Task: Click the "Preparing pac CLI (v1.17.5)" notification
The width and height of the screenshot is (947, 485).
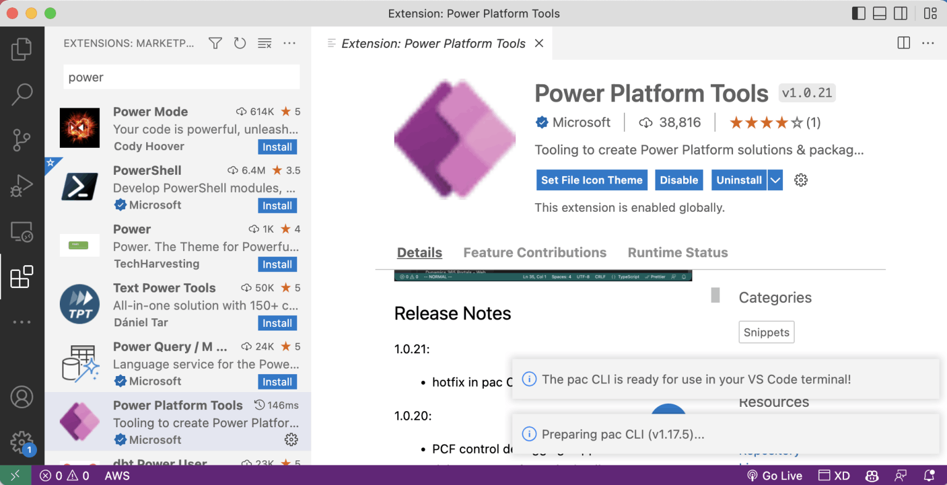Action: [x=726, y=434]
